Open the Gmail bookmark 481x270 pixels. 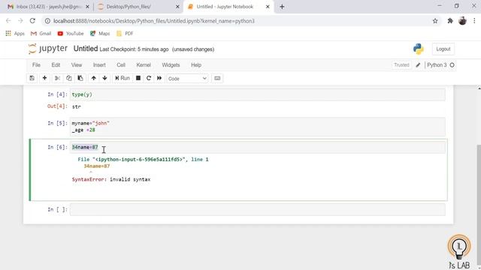click(41, 33)
